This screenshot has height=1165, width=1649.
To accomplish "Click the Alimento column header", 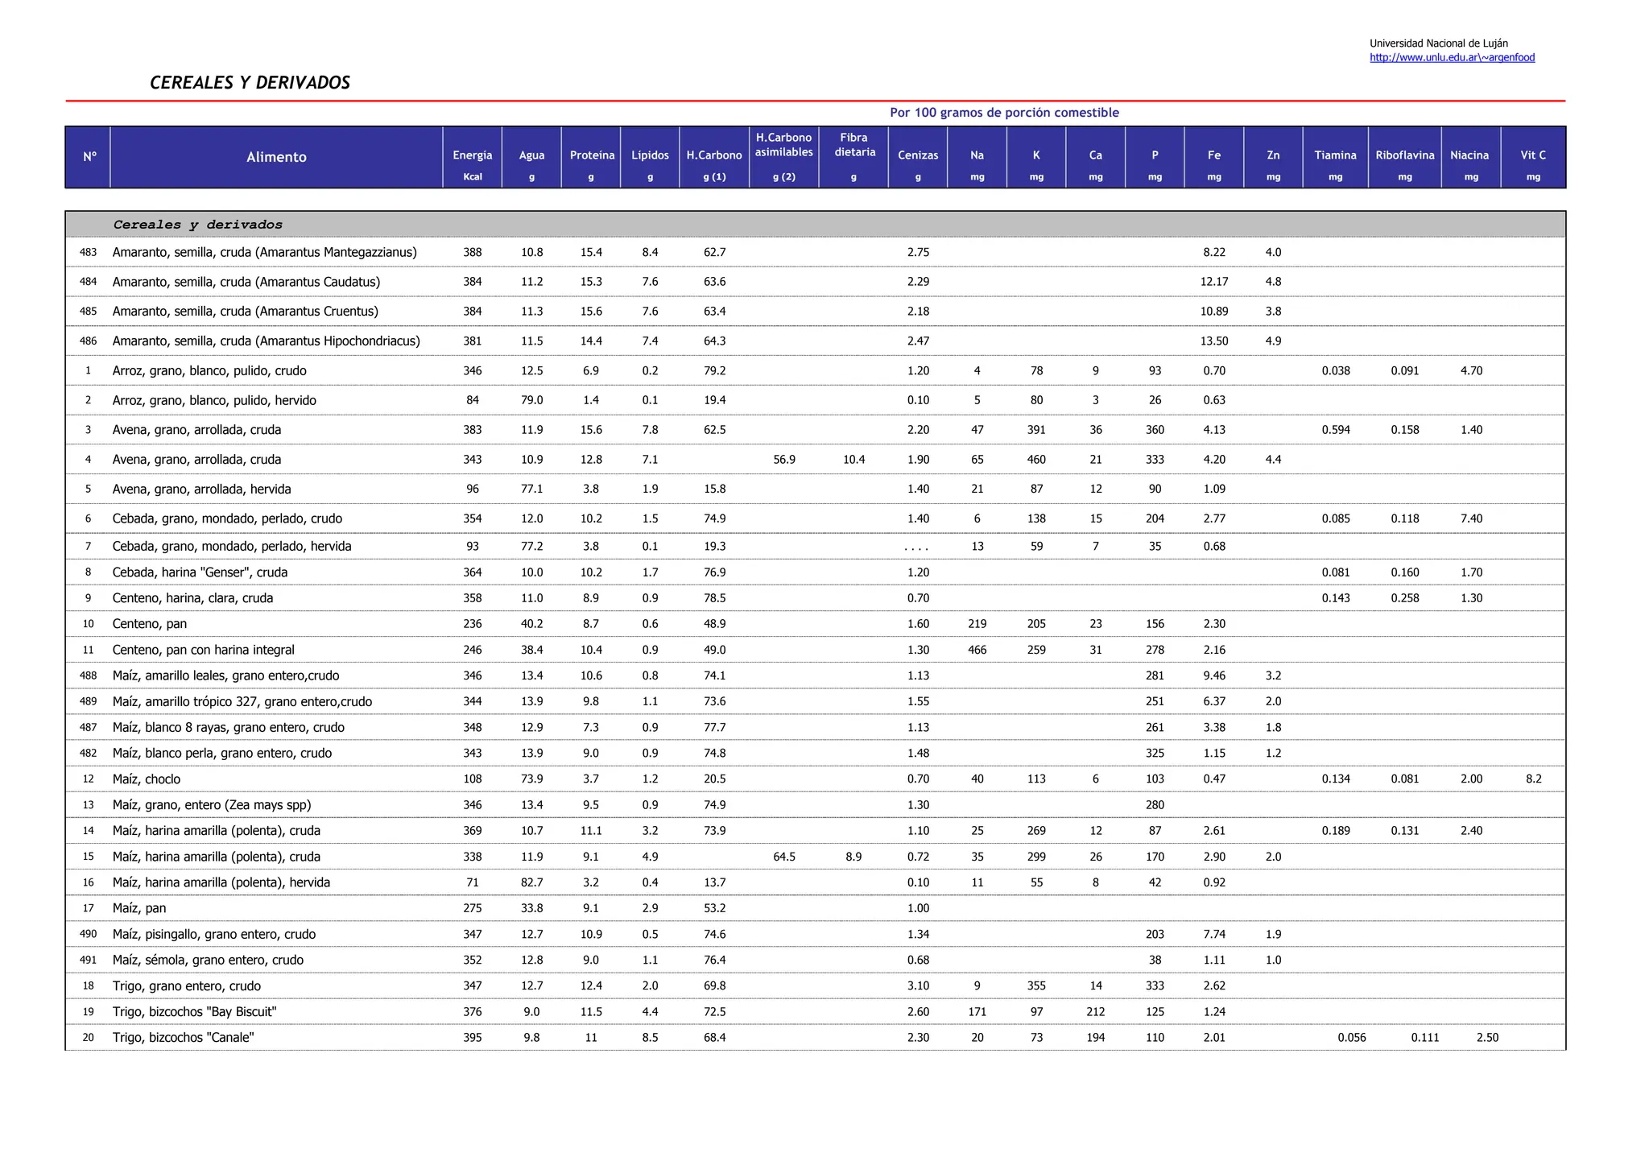I will tap(276, 157).
